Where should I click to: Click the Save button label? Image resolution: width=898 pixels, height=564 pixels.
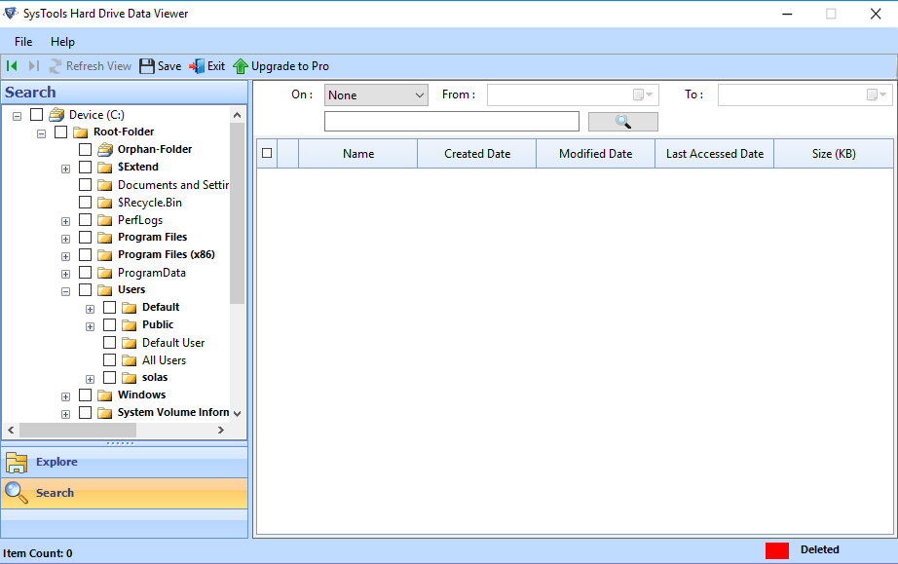169,66
